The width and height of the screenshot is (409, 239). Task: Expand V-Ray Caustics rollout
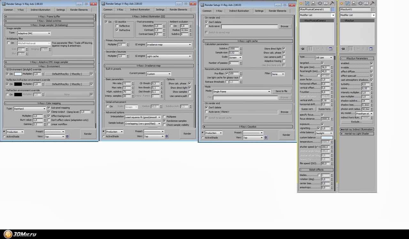click(x=248, y=127)
